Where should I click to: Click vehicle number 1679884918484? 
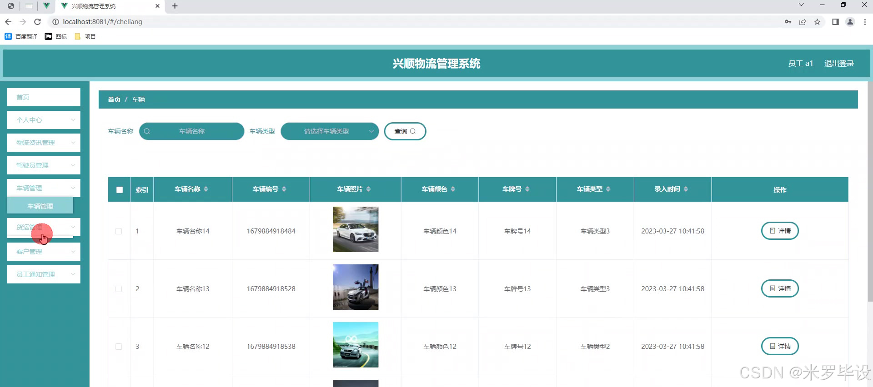[x=271, y=231]
